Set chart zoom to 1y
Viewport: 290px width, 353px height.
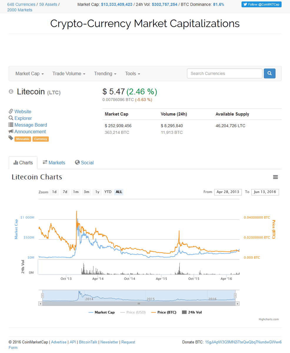(97, 192)
